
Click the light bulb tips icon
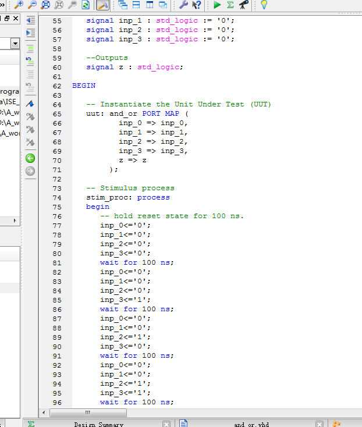coord(264,5)
